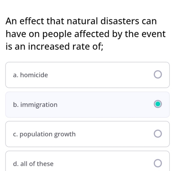Pick the 'd. all of these' answer card
The width and height of the screenshot is (175, 171).
pos(87,161)
